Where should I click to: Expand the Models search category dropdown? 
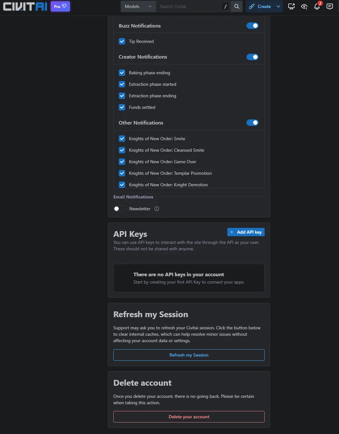[138, 7]
